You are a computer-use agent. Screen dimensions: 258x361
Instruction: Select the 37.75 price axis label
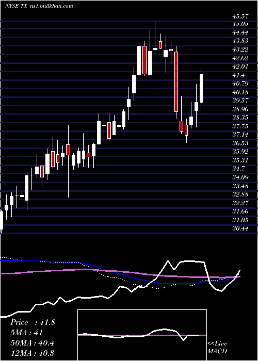pos(240,126)
